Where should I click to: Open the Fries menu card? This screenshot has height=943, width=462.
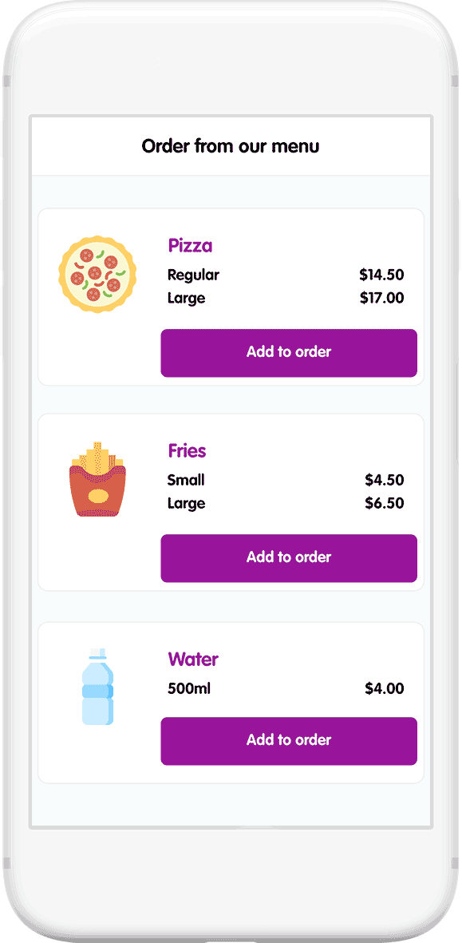tap(231, 501)
